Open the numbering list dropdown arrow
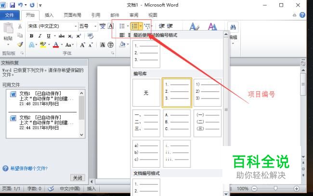This screenshot has width=313, height=196. click(x=141, y=26)
